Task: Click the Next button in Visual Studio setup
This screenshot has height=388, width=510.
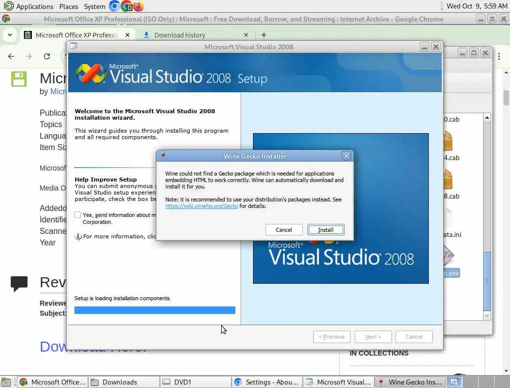Action: pyautogui.click(x=373, y=337)
